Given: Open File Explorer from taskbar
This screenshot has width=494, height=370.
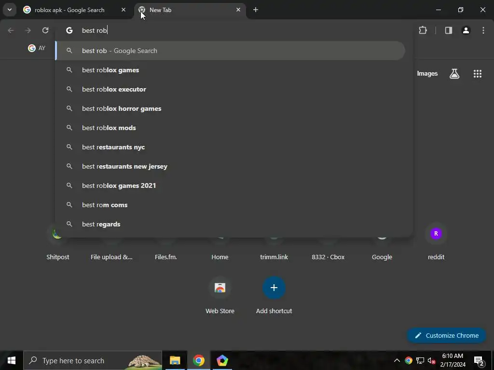Looking at the screenshot, I should (x=175, y=360).
